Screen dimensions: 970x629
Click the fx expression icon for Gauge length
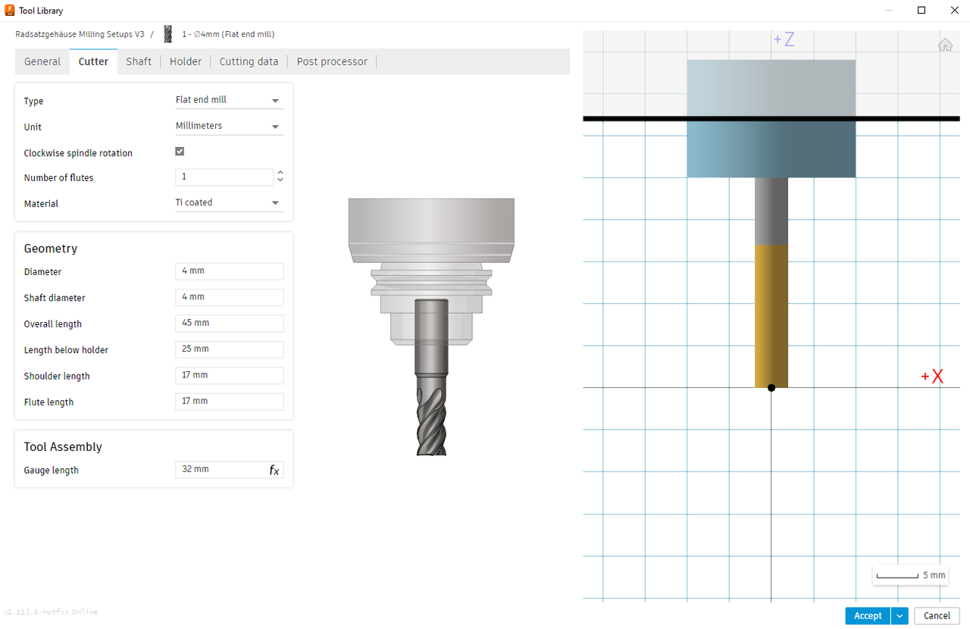(274, 470)
